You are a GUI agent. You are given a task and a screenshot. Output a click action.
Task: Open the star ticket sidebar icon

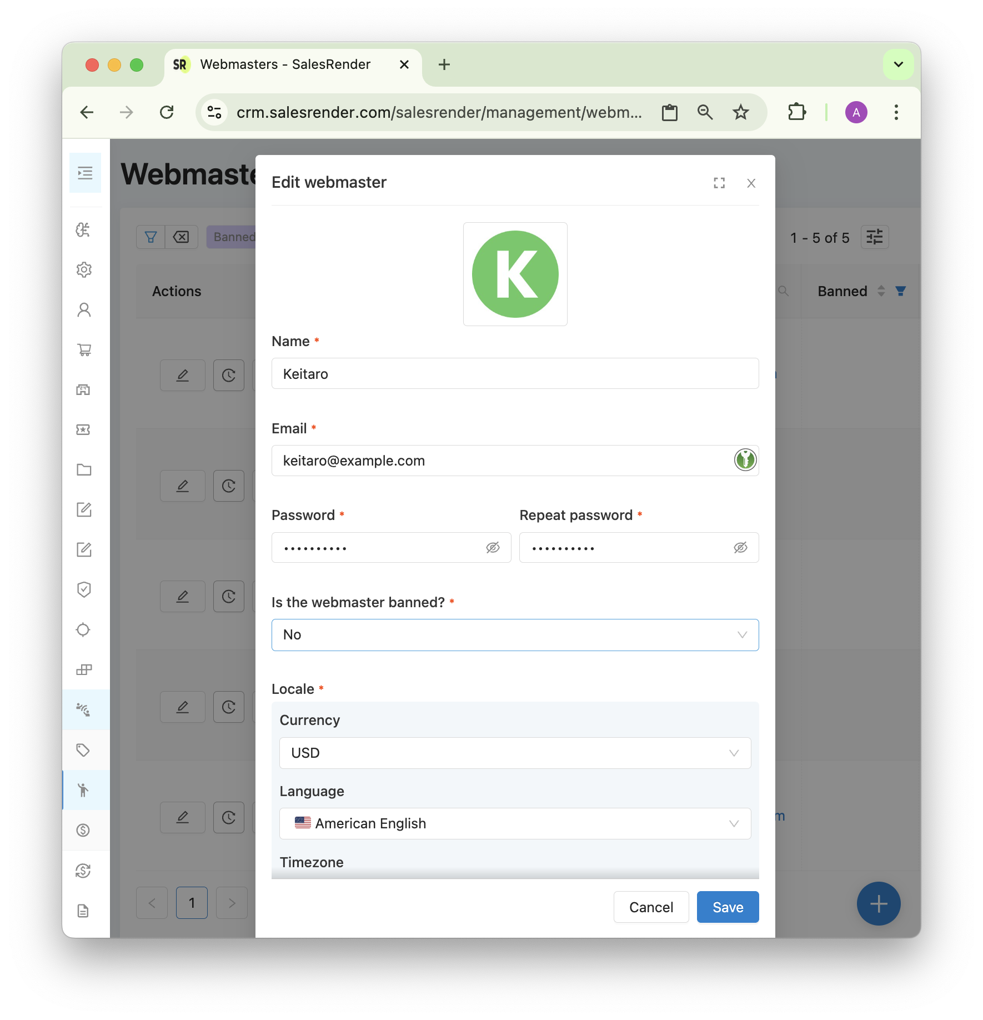click(84, 430)
